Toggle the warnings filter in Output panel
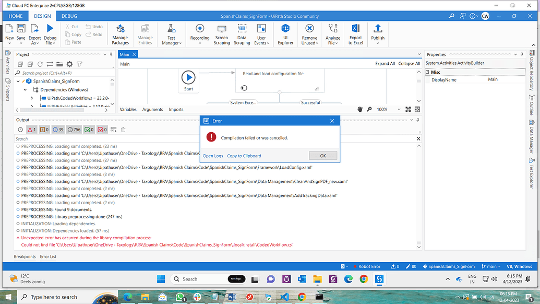 [42, 130]
